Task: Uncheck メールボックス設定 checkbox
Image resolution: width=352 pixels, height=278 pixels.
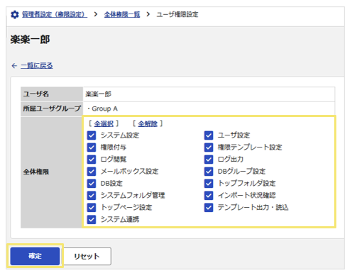Action: coord(92,172)
